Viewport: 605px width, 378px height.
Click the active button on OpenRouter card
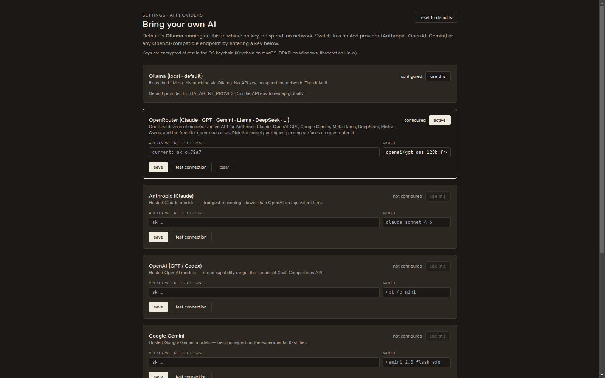[x=439, y=120]
